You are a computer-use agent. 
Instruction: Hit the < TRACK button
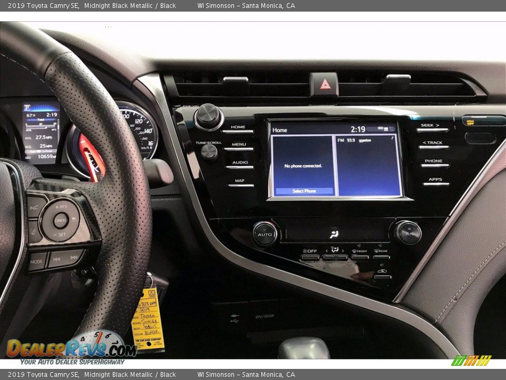tap(433, 145)
